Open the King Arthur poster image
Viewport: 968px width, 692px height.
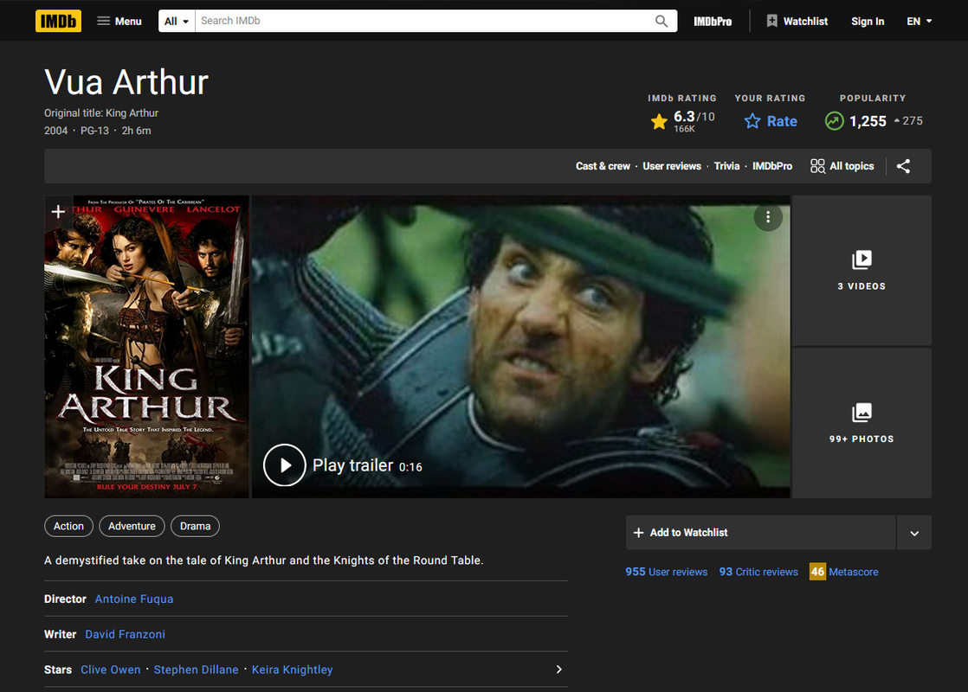147,347
